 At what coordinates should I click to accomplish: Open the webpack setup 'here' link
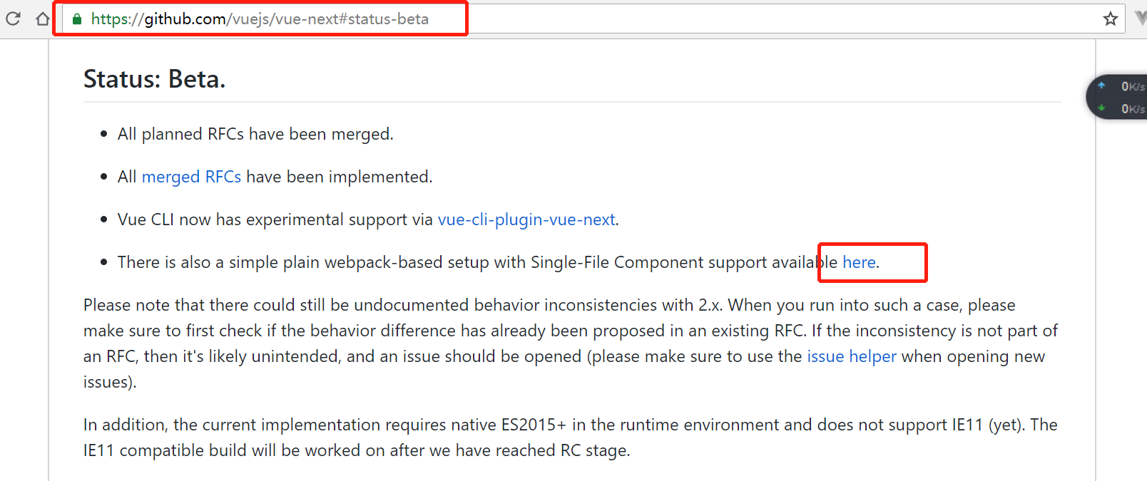click(859, 262)
